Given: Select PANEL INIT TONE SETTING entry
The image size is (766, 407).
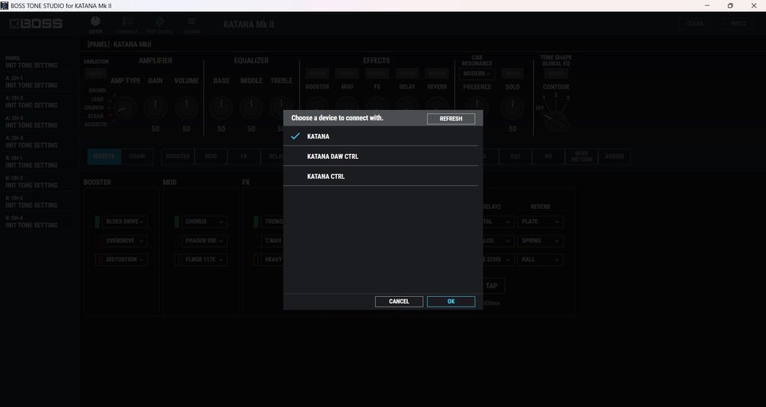Looking at the screenshot, I should pyautogui.click(x=38, y=62).
